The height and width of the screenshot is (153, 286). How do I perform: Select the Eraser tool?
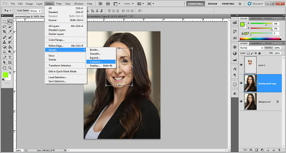(x=4, y=47)
